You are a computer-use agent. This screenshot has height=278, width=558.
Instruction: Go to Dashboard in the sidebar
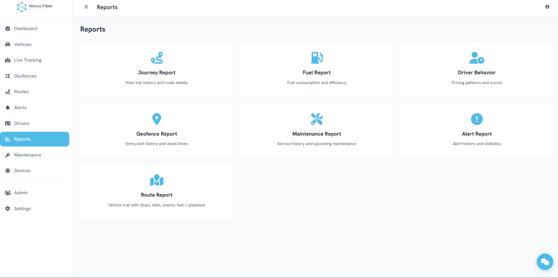pos(35,29)
